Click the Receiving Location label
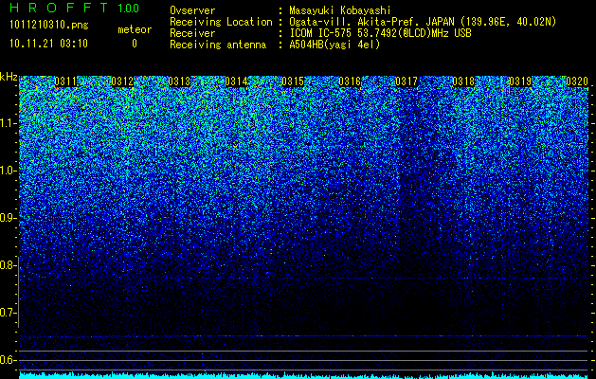The width and height of the screenshot is (596, 379). pyautogui.click(x=221, y=22)
